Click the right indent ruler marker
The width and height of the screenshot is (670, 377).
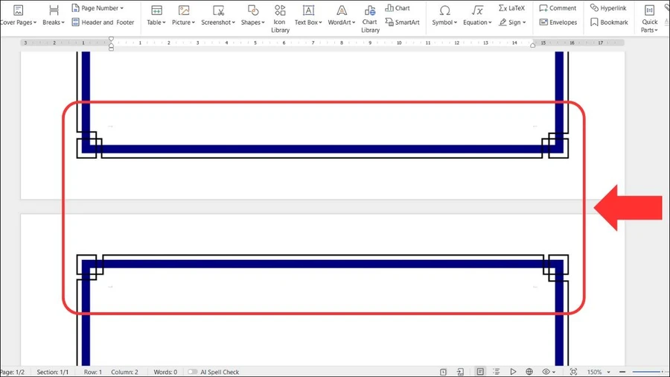click(x=532, y=45)
